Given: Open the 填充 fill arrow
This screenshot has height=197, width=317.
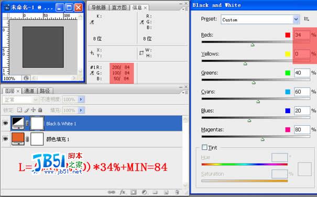Looking at the screenshot, I should [81, 110].
